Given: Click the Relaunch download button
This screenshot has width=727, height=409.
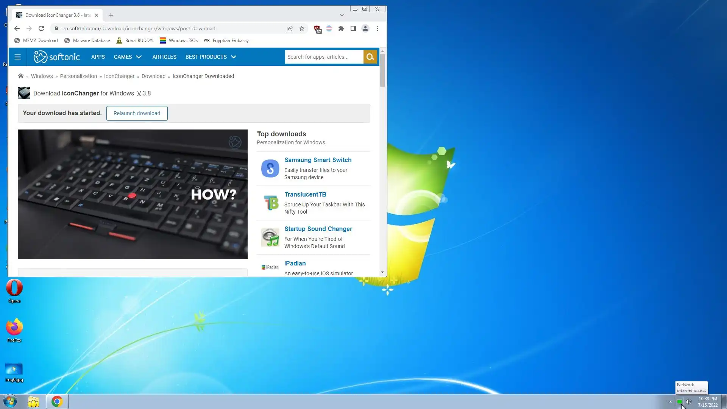Looking at the screenshot, I should (x=137, y=113).
